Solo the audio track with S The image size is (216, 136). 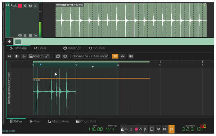25,6
